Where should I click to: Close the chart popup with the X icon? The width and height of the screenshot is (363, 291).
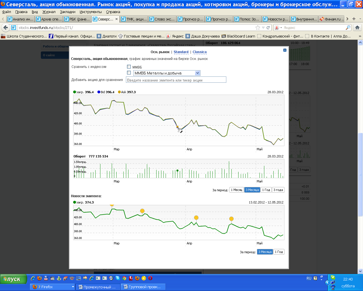[285, 50]
